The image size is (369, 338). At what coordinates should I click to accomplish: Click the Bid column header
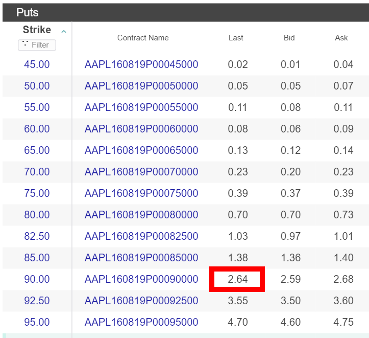click(x=289, y=38)
